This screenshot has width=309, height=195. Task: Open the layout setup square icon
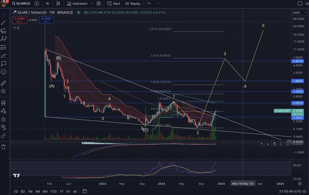coord(300,4)
